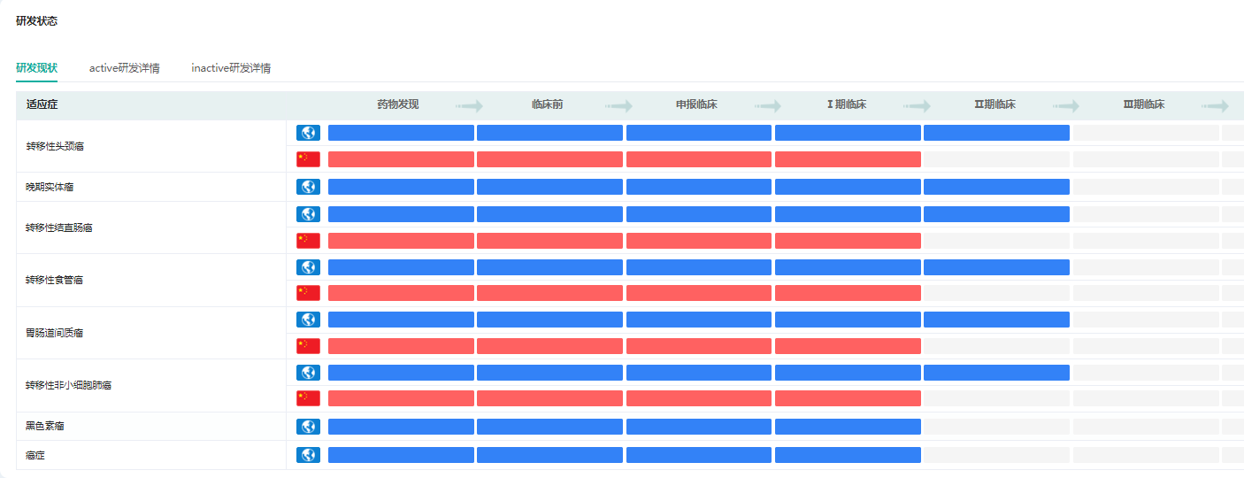Click the globe icon in 转移性非小细胞肺癌 row

tap(308, 373)
